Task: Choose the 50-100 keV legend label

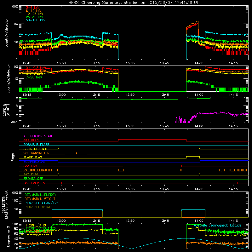Action: point(36,20)
